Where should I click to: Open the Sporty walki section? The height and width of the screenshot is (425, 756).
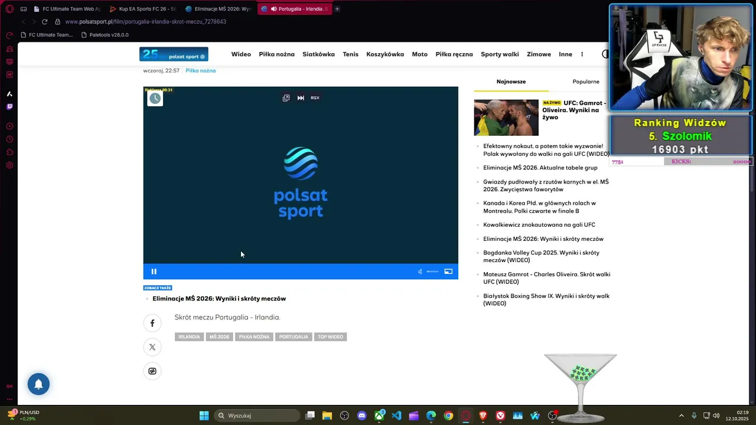click(x=500, y=54)
